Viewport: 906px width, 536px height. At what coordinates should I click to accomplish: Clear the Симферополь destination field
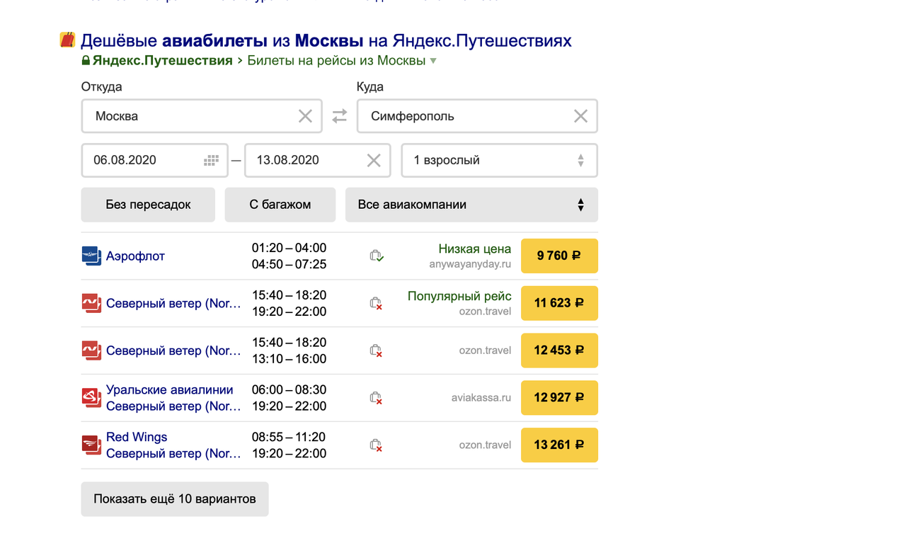[580, 116]
